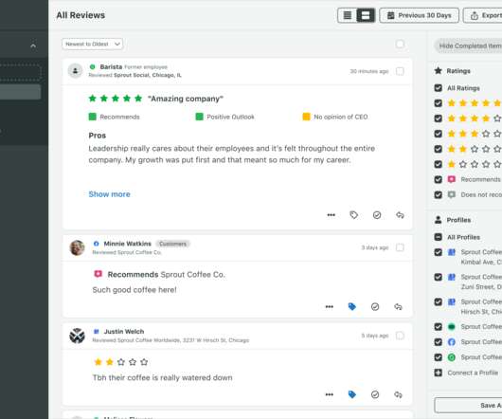The height and width of the screenshot is (419, 502).
Task: Toggle Hide Completed Items
Action: [x=469, y=46]
